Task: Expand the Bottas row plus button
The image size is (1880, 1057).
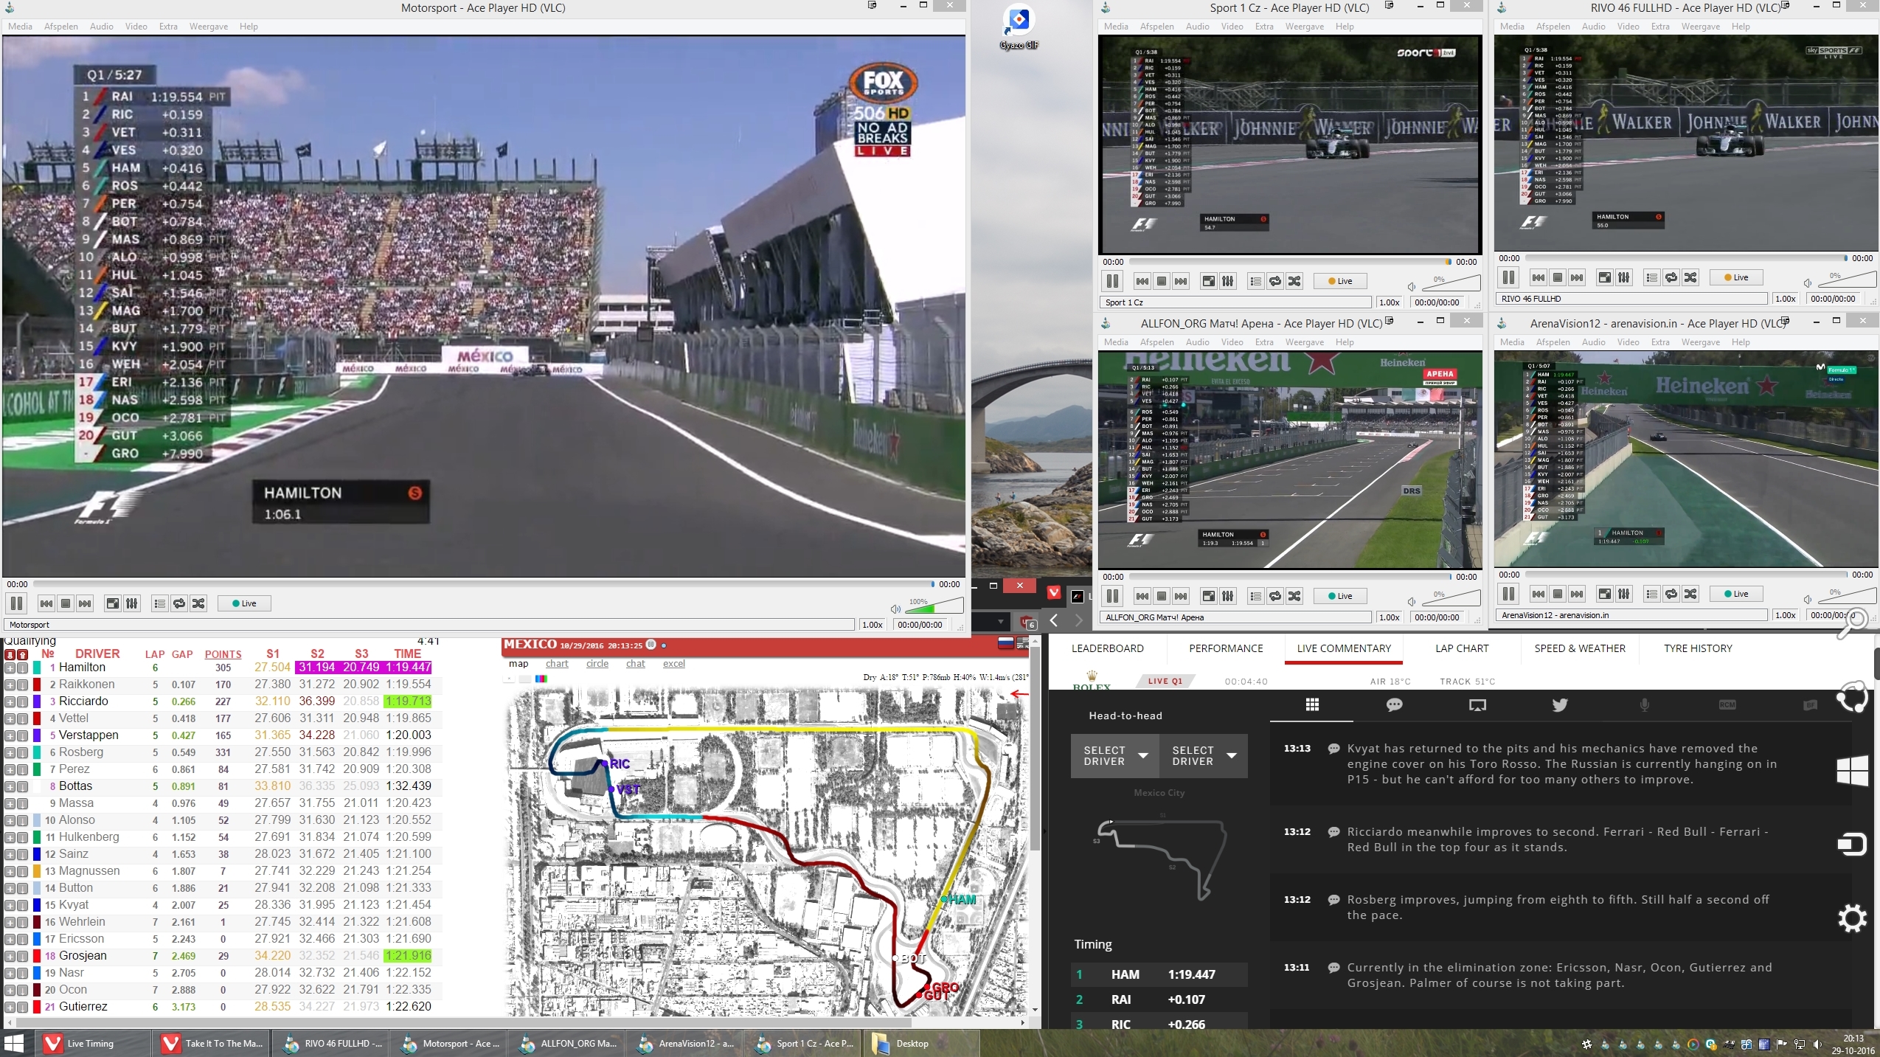Action: (x=10, y=787)
